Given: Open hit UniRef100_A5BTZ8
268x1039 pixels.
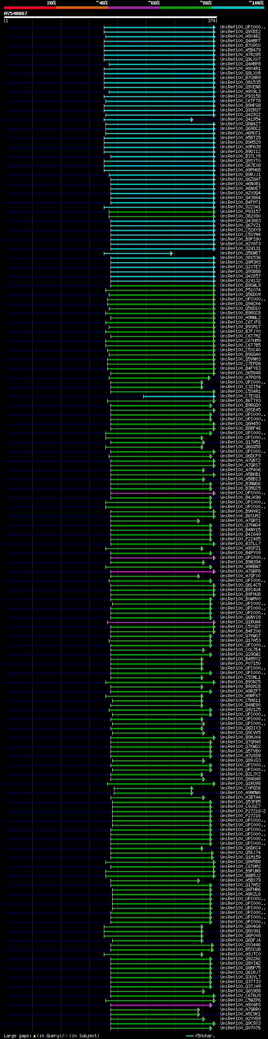Looking at the screenshot, I should (x=240, y=138).
